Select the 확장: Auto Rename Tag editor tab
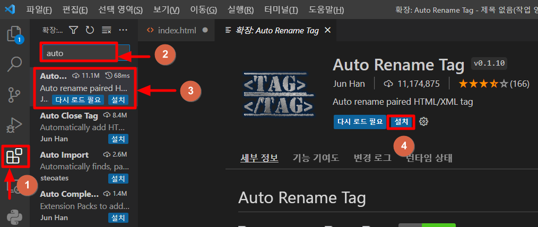 coord(276,30)
